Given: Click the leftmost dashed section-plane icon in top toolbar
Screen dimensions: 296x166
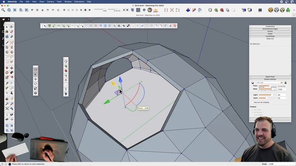Looking at the screenshot, I should pos(166,10).
